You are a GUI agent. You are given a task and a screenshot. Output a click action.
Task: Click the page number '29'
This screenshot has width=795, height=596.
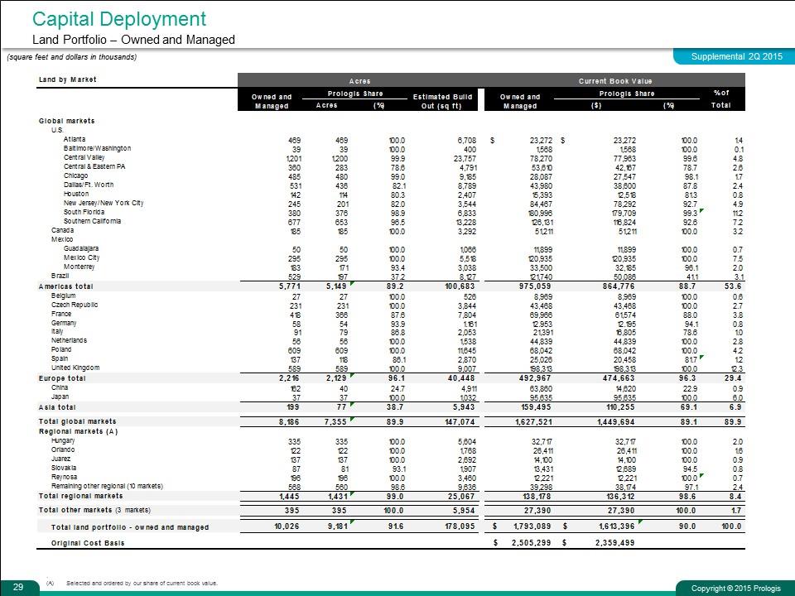(18, 587)
